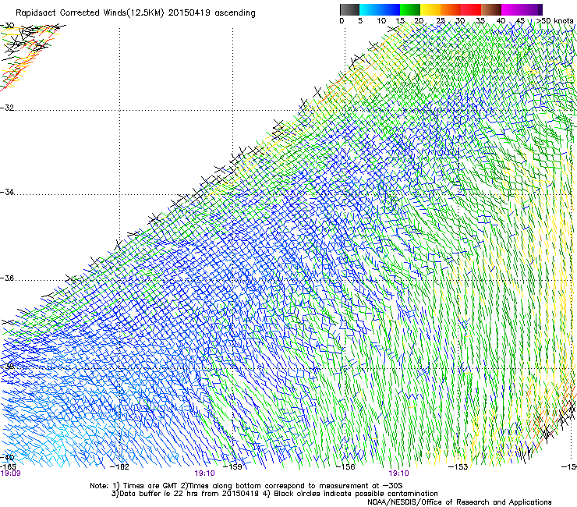Select the latitude label '-36'
The height and width of the screenshot is (507, 577).
point(7,278)
